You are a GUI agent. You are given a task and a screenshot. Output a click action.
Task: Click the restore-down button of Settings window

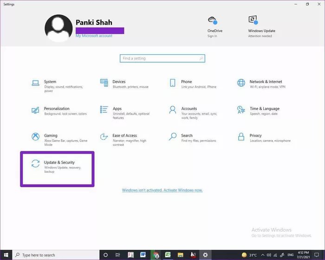(x=307, y=4)
